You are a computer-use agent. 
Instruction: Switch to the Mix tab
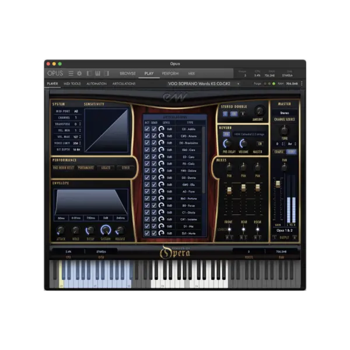click(191, 73)
